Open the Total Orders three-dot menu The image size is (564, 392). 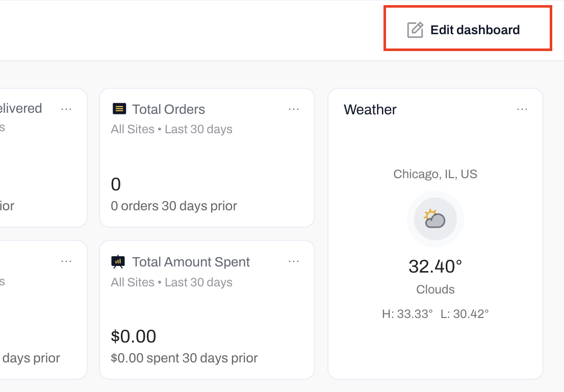[x=294, y=109]
